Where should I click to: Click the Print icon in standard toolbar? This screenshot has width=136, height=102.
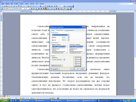pos(14,6)
